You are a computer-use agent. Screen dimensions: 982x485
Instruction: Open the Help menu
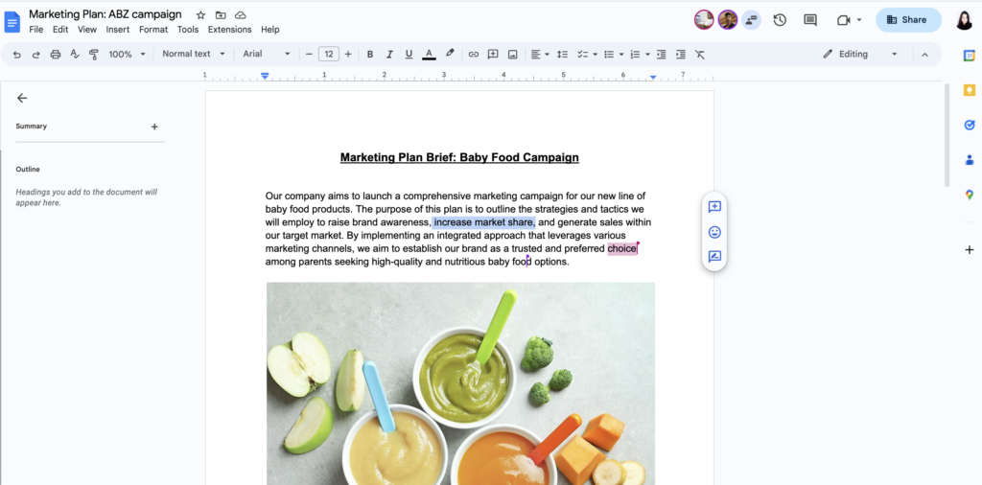click(x=269, y=30)
